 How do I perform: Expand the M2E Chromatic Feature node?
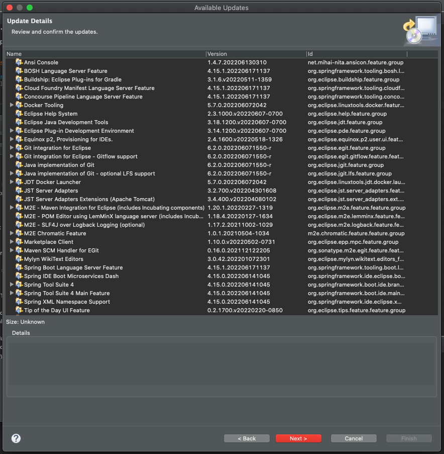12,233
